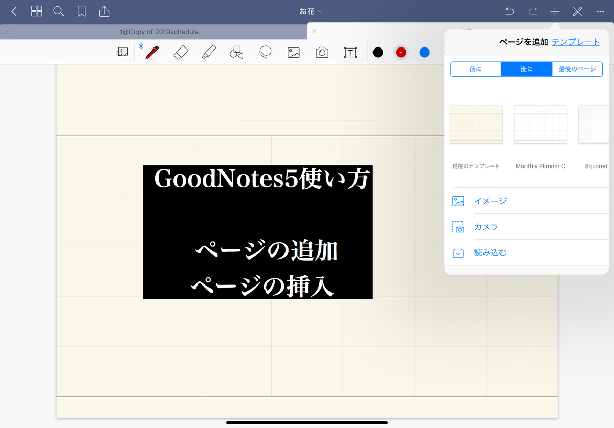This screenshot has height=428, width=614.
Task: Click the カメラ scan icon
Action: click(458, 227)
